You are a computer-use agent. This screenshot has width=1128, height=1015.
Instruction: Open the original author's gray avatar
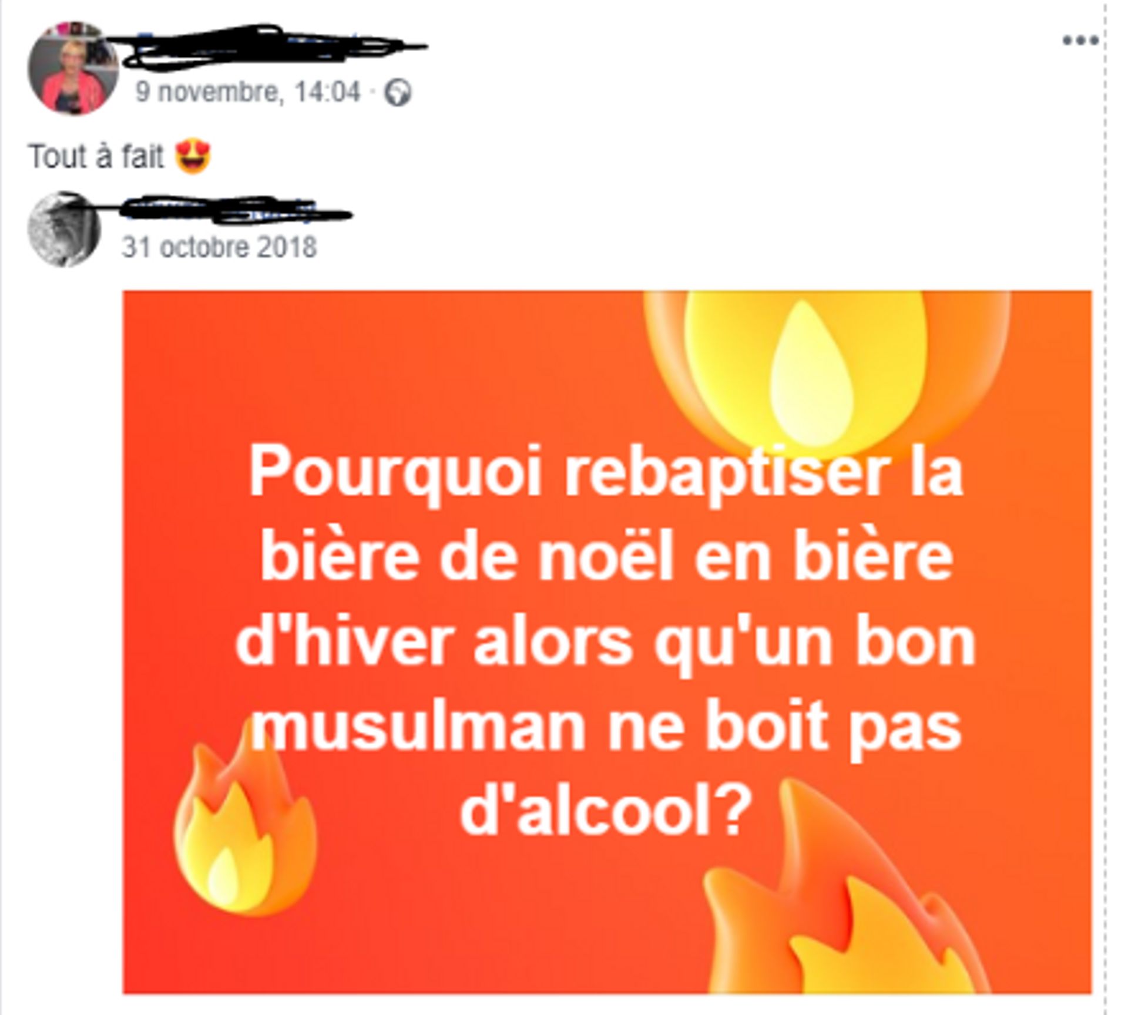point(64,229)
